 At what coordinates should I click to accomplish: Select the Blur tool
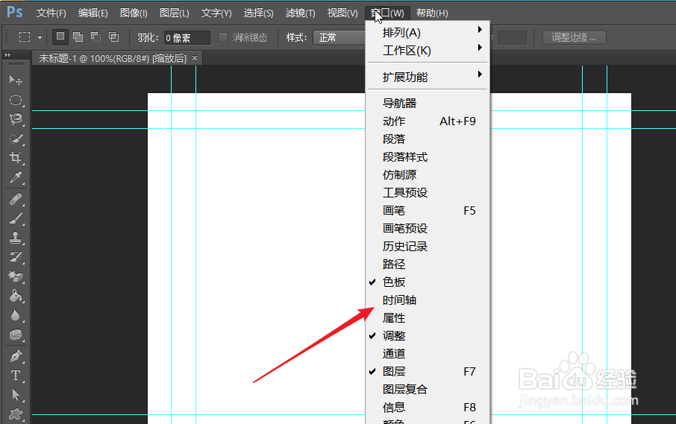[x=16, y=315]
